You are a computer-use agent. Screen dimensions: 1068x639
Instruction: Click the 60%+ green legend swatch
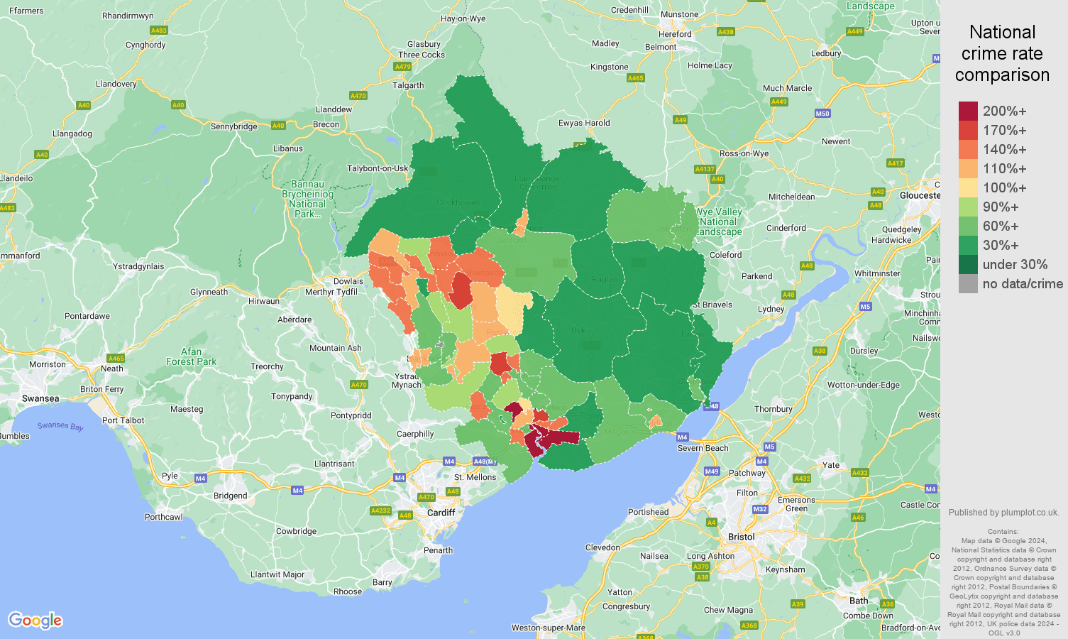point(968,226)
